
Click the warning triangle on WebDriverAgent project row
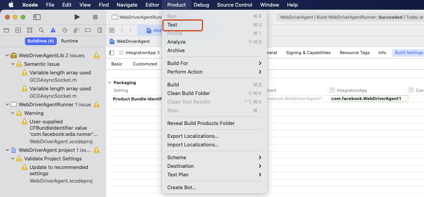pos(96,150)
